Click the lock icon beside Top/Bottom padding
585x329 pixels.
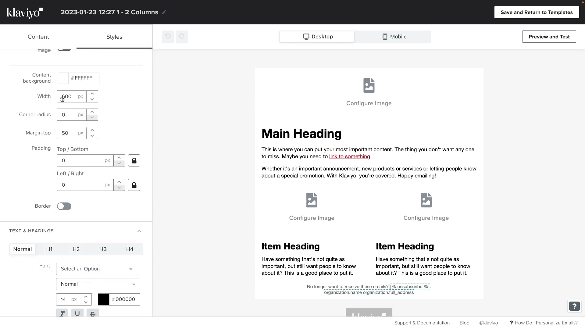pos(134,160)
